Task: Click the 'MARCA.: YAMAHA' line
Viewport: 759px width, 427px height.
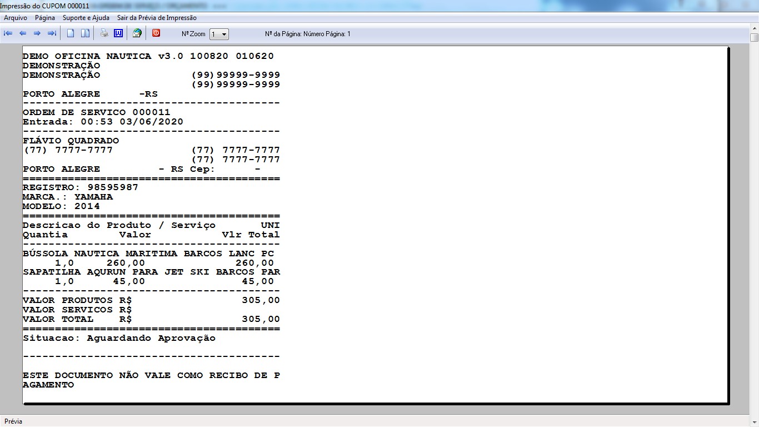Action: [68, 197]
